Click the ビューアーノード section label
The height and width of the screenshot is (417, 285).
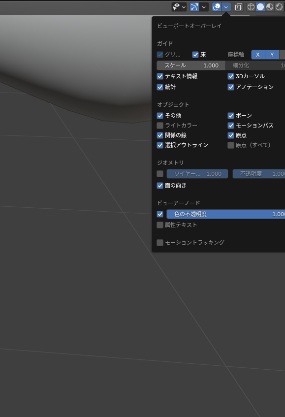178,203
